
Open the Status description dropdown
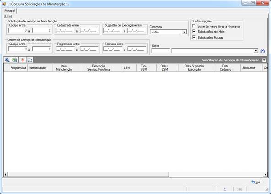click(x=256, y=51)
